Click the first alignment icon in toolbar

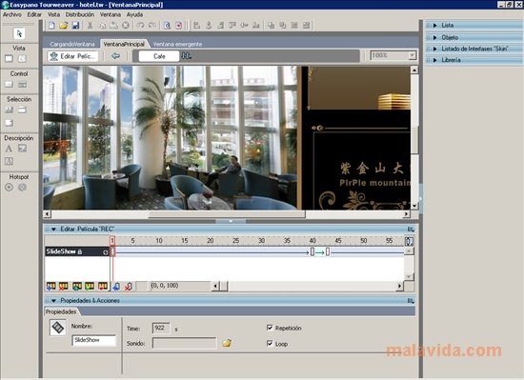(197, 26)
